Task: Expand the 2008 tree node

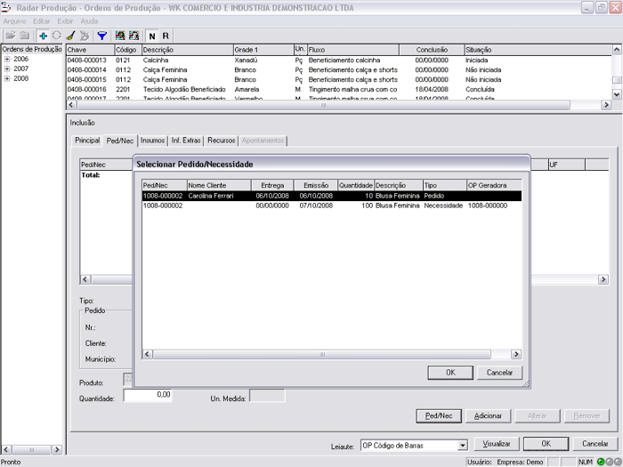Action: coord(7,78)
